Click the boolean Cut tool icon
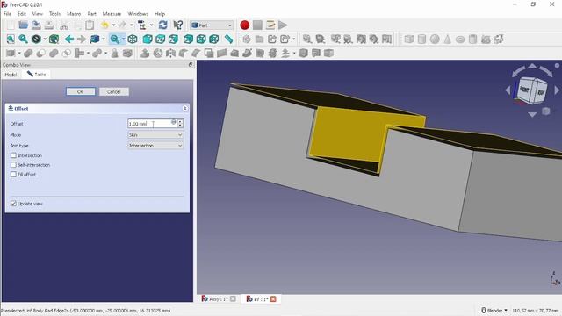This screenshot has width=562, height=316. pyautogui.click(x=41, y=54)
